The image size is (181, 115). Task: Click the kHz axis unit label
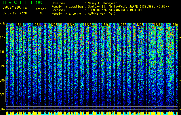point(3,23)
